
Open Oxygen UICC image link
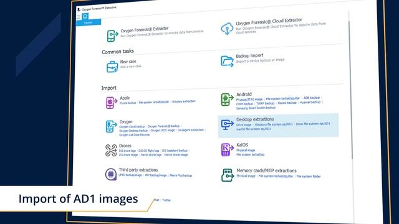coord(163,130)
